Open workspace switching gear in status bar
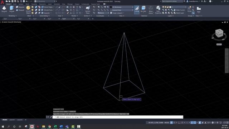Viewport: 229px width, 129px height. click(x=213, y=123)
